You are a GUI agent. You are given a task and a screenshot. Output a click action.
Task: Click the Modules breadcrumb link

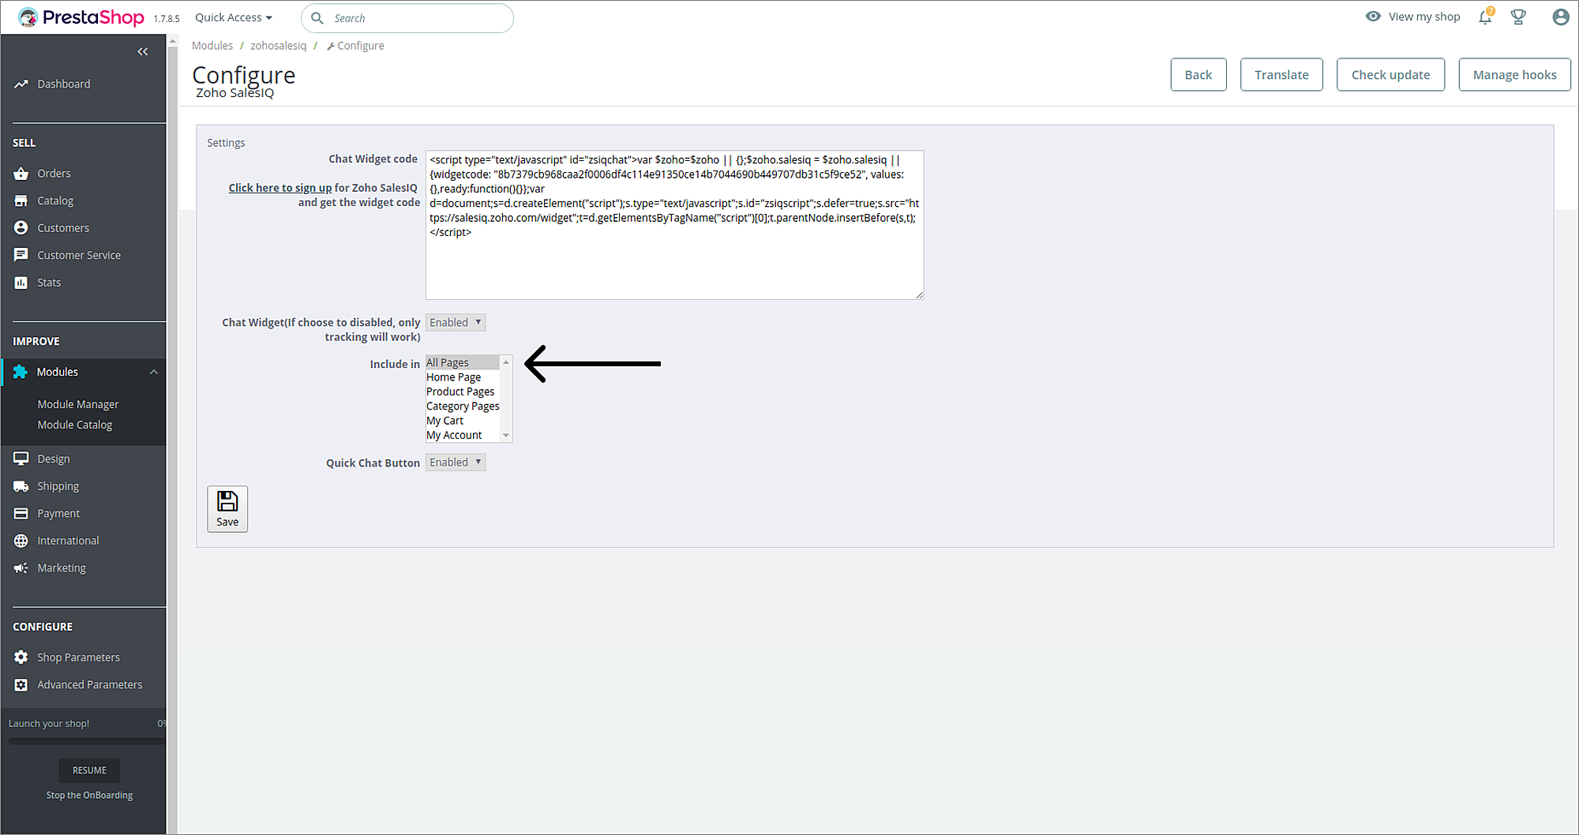pos(212,46)
